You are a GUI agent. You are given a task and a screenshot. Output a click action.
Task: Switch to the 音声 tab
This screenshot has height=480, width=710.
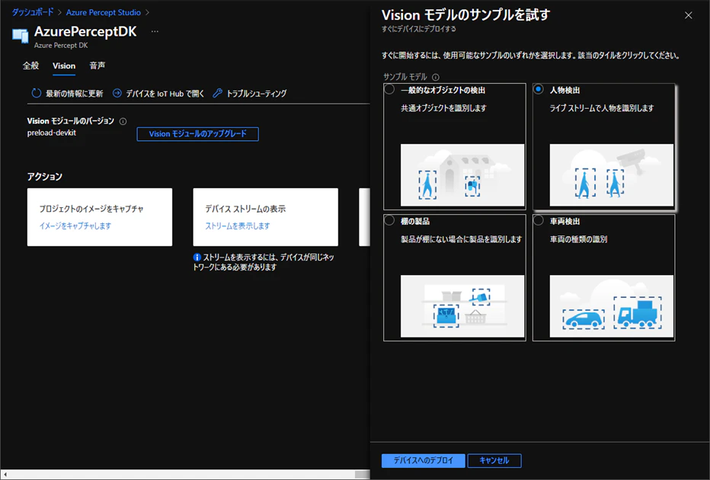(98, 66)
